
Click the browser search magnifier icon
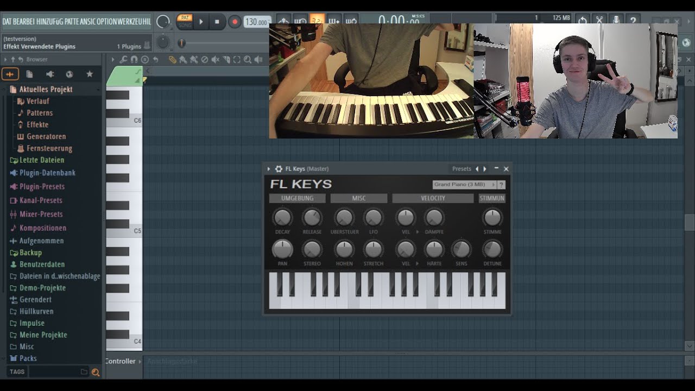96,372
